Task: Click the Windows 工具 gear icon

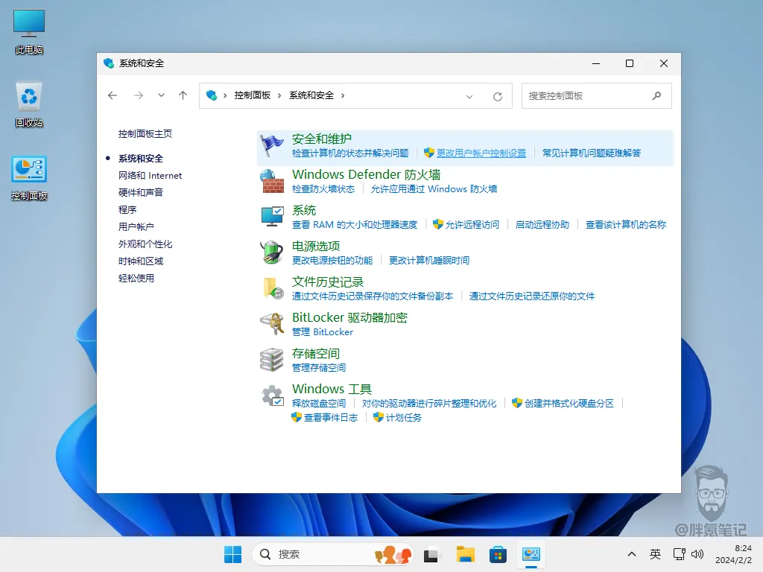Action: 273,396
